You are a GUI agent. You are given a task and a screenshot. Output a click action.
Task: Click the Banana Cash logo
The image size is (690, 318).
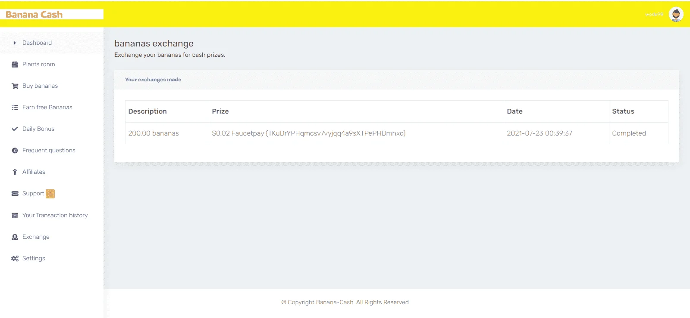pyautogui.click(x=34, y=15)
